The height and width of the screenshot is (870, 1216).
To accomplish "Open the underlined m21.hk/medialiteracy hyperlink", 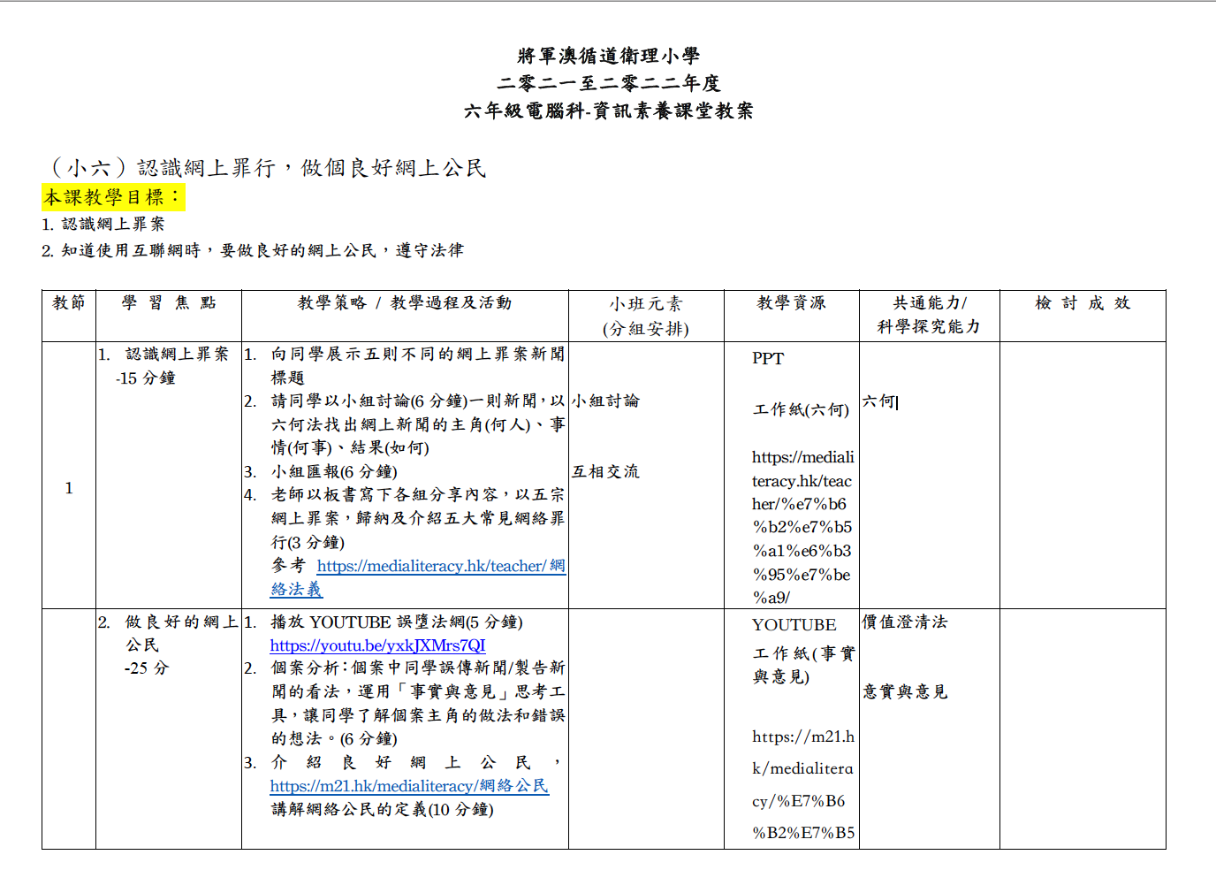I will (408, 786).
